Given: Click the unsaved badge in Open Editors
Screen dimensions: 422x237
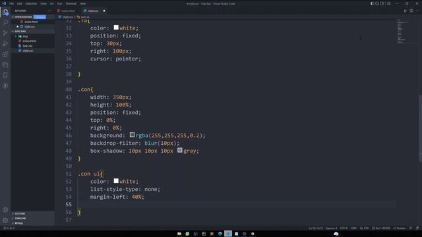Looking at the screenshot, I should (x=40, y=17).
